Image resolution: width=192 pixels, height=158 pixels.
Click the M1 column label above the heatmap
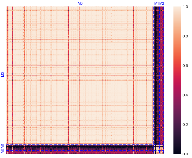coord(156,4)
